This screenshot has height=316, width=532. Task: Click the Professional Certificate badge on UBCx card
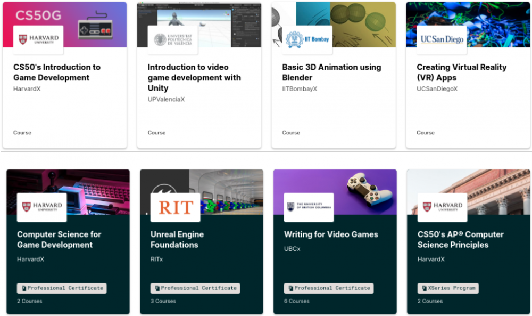click(328, 288)
